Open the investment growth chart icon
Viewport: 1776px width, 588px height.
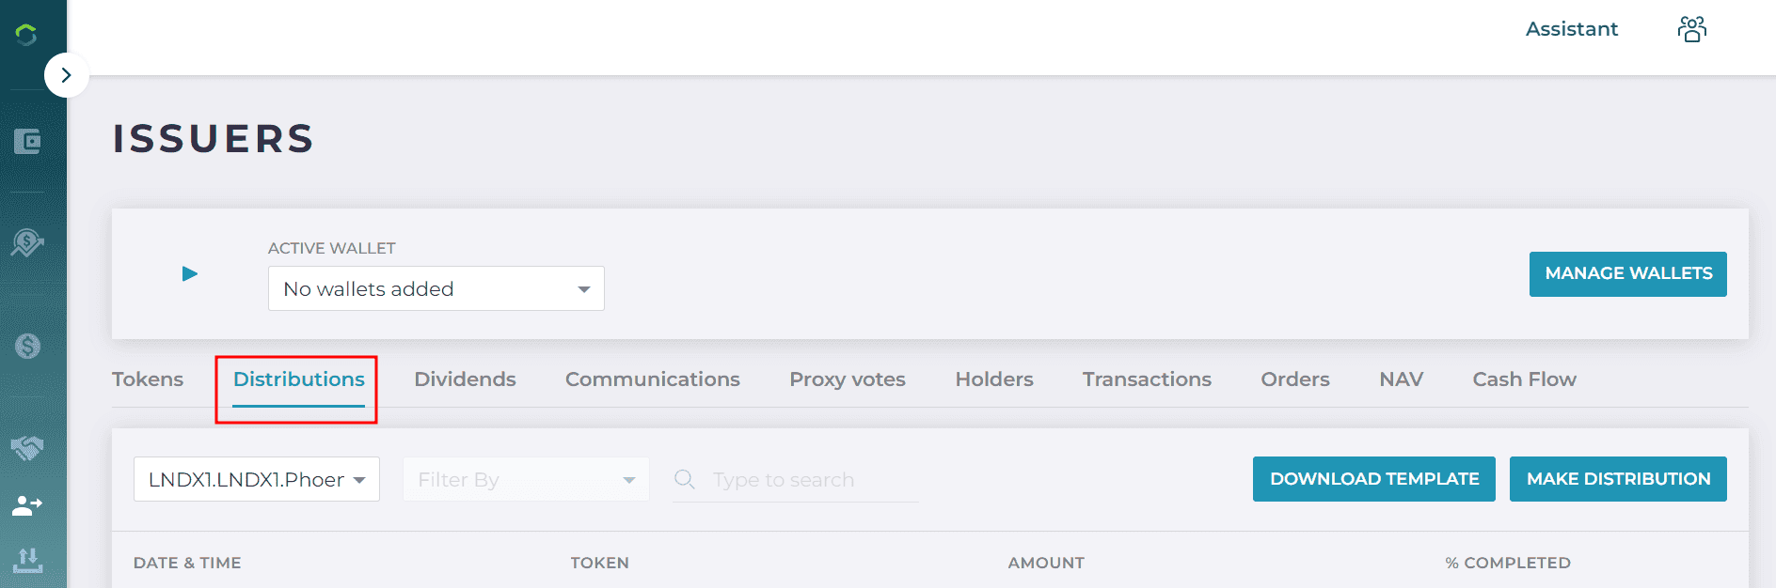(x=27, y=243)
